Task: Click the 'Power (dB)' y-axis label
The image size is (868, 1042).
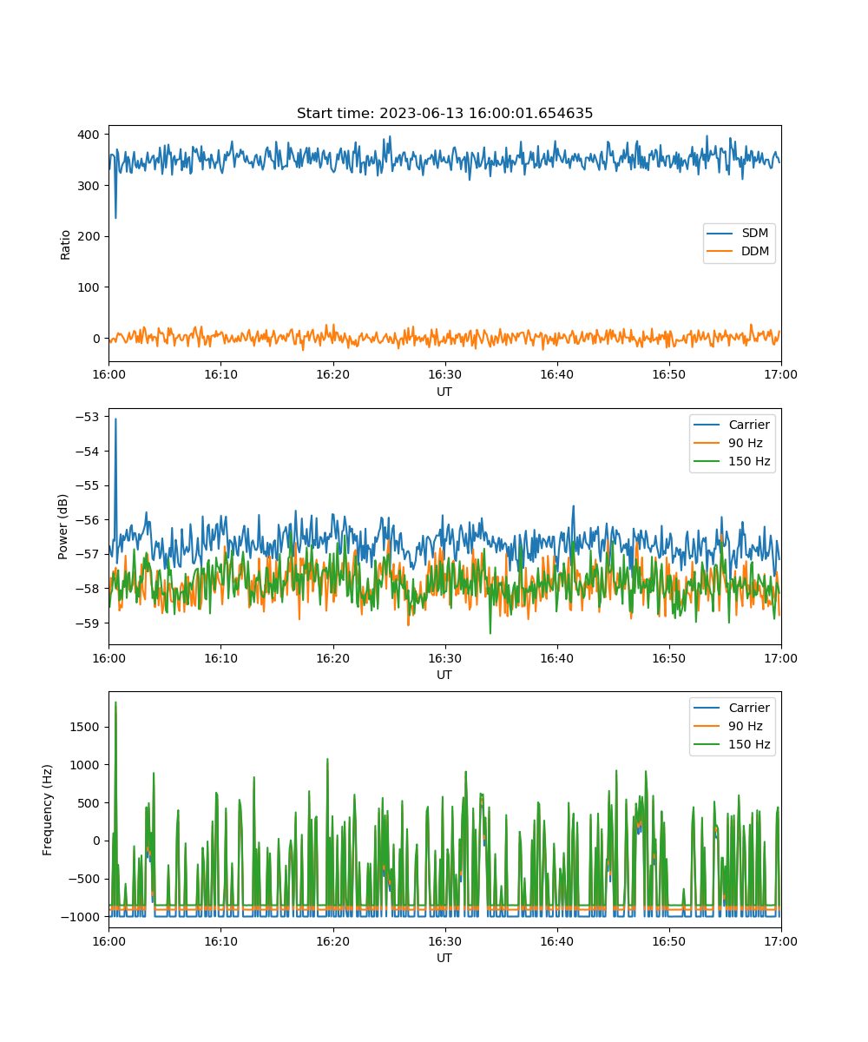Action: [63, 526]
